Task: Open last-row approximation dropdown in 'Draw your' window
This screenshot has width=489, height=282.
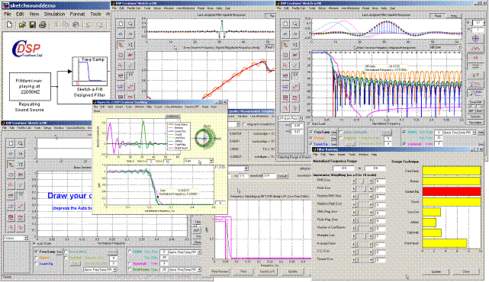Action: point(185,269)
